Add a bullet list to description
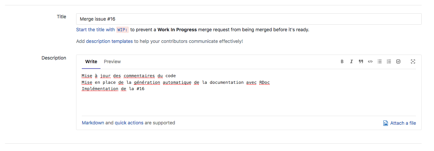434x151 pixels. (x=380, y=62)
